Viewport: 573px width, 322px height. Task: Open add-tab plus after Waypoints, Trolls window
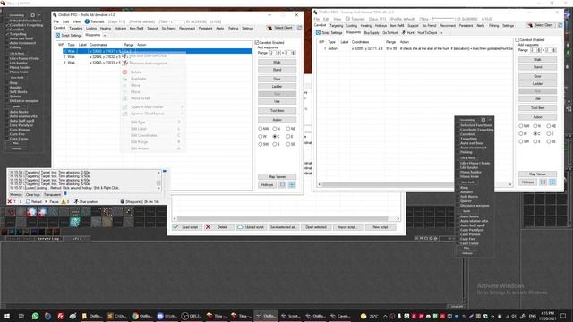[105, 36]
